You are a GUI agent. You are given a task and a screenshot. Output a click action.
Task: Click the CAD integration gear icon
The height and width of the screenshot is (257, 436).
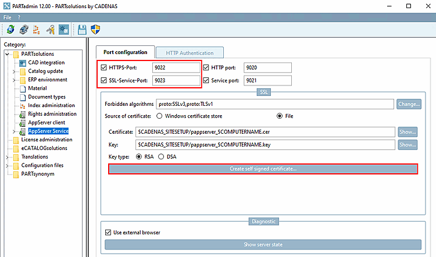[23, 63]
